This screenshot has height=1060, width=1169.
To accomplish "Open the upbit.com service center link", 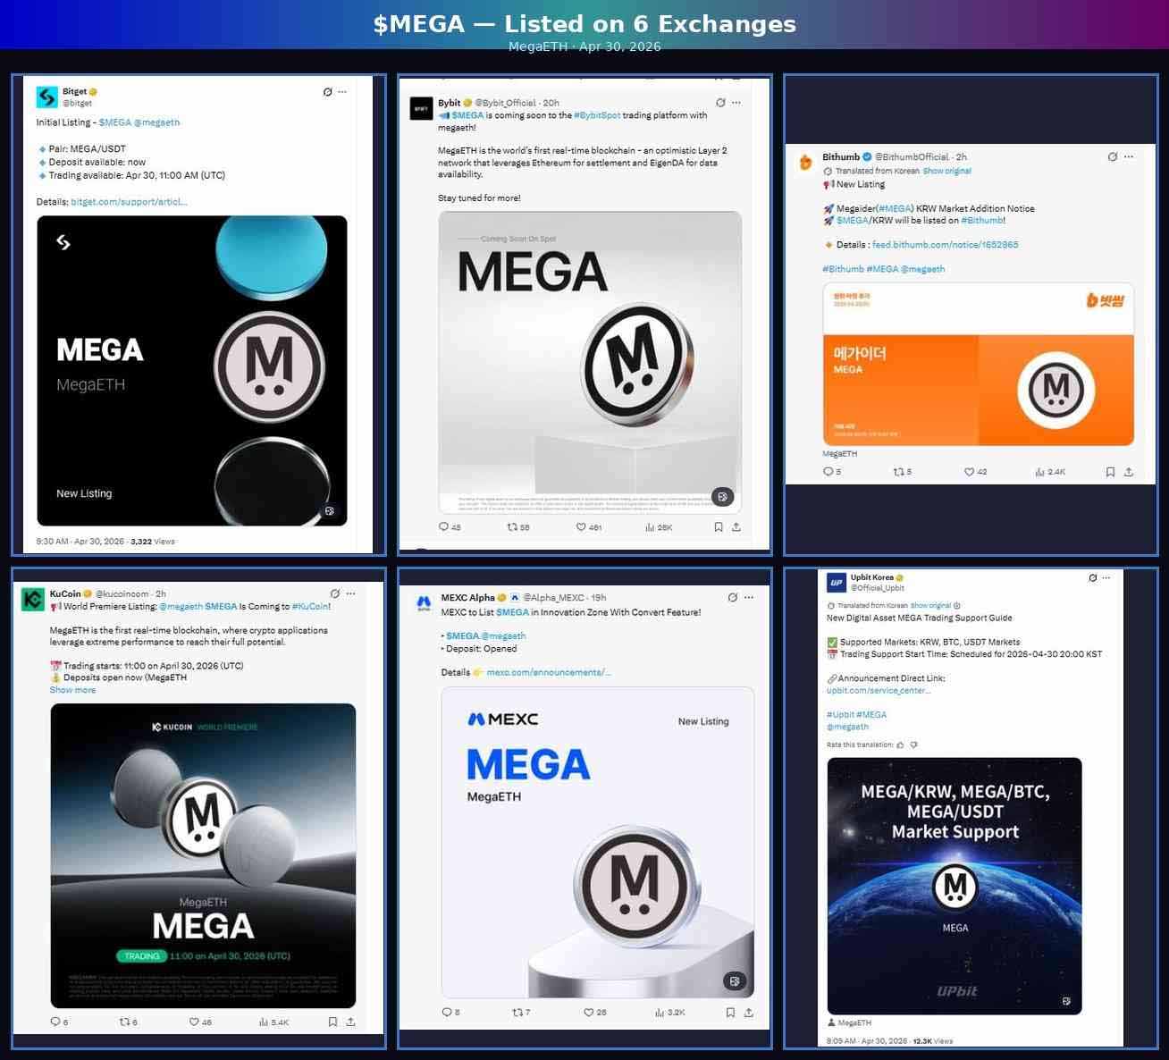I will click(879, 690).
